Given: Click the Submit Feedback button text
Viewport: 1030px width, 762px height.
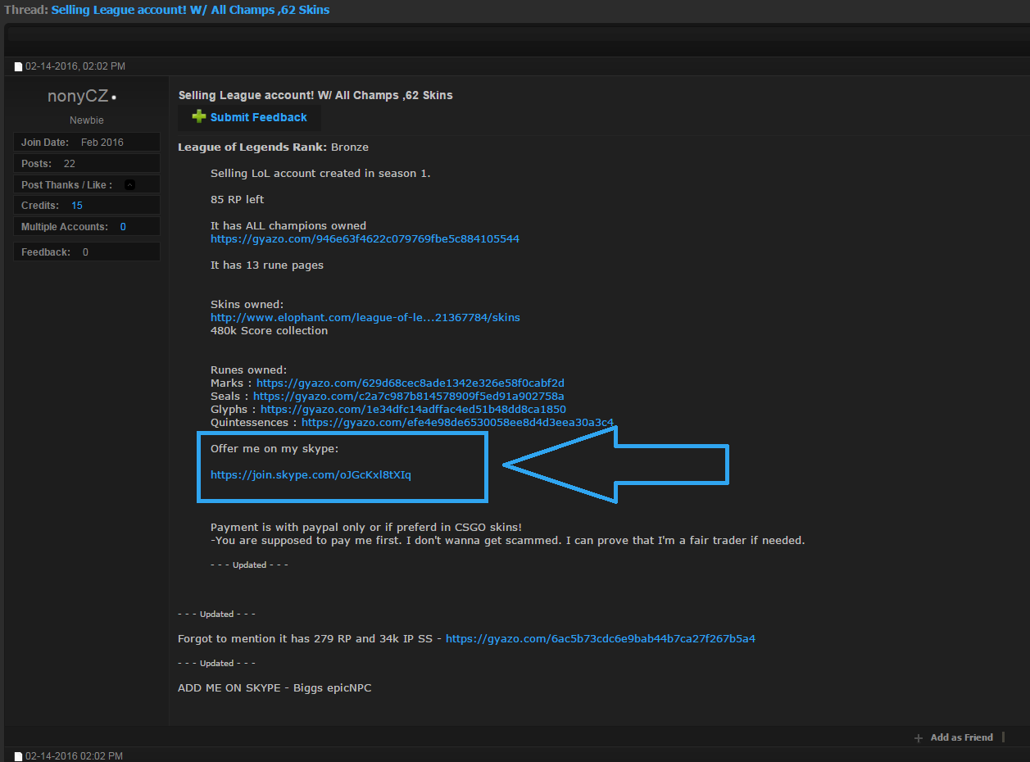Looking at the screenshot, I should click(x=259, y=117).
